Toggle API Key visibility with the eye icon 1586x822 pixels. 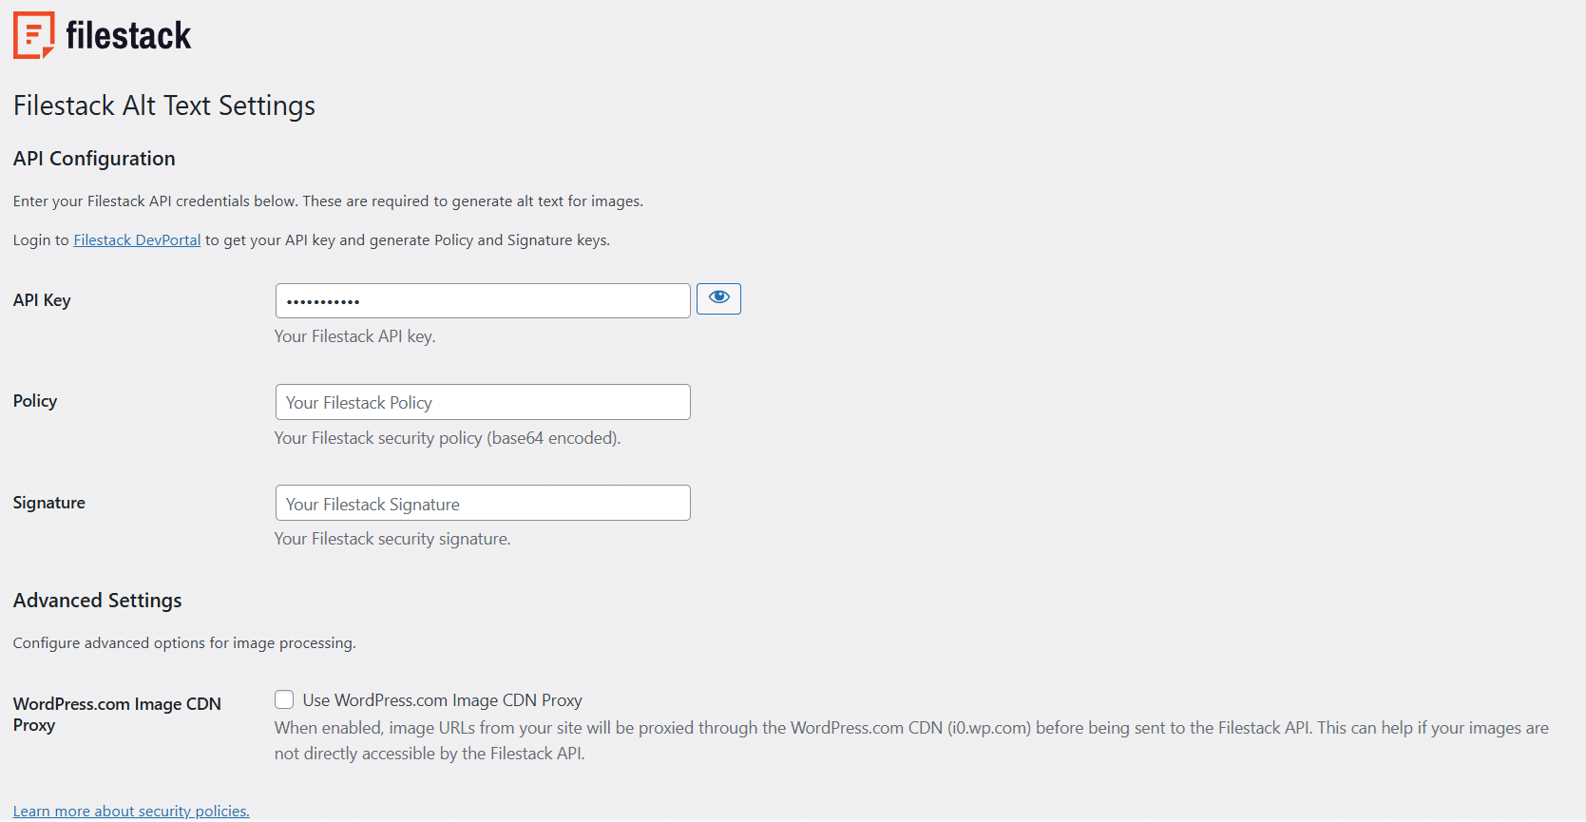pyautogui.click(x=718, y=298)
